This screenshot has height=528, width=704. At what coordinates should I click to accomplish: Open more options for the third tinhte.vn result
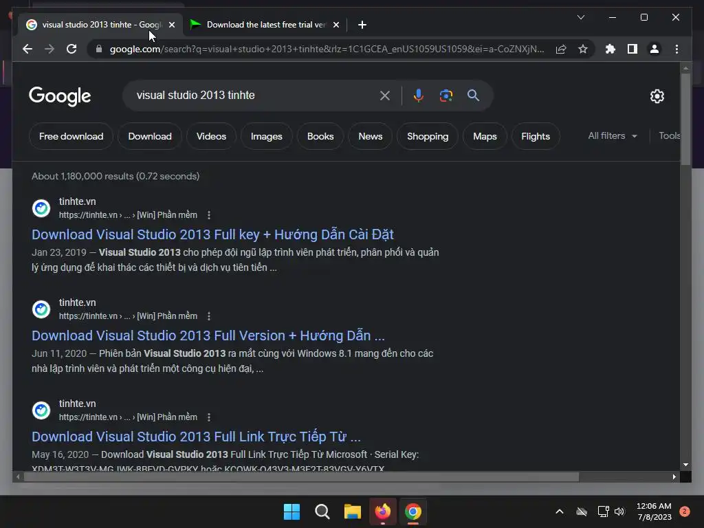point(209,417)
